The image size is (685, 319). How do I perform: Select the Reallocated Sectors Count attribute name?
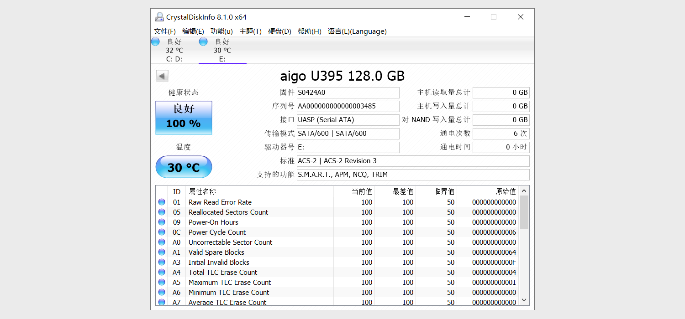pyautogui.click(x=228, y=212)
